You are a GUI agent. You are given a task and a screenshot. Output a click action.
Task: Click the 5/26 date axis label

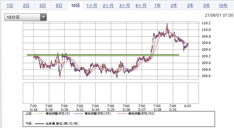(126, 110)
